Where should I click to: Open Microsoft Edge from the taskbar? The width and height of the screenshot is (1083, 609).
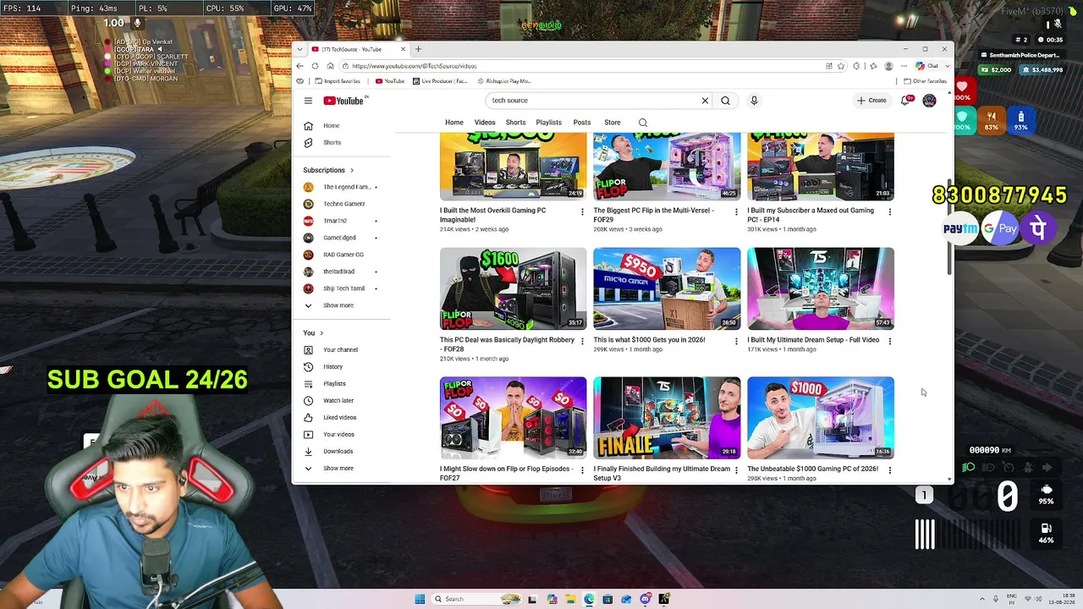(589, 599)
